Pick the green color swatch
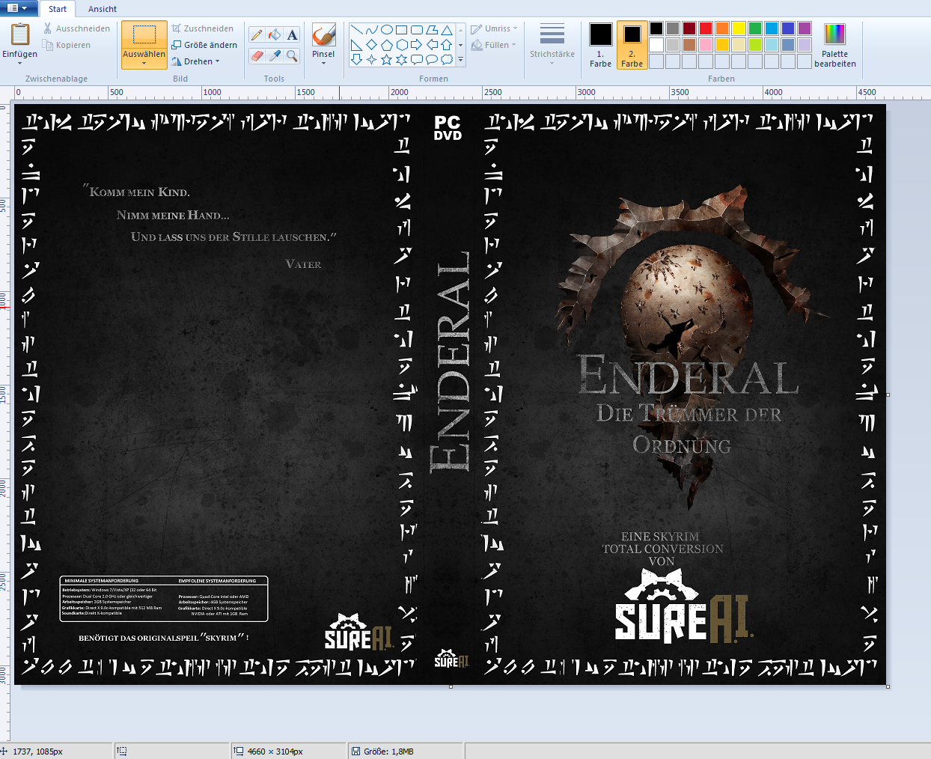 pyautogui.click(x=755, y=28)
